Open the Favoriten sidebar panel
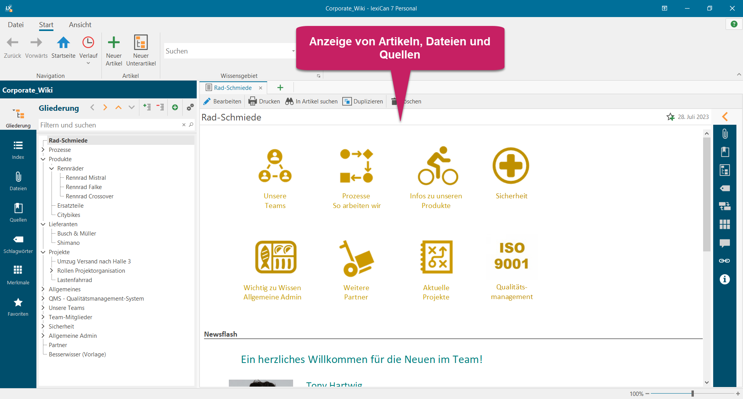Viewport: 743px width, 399px height. (x=18, y=307)
